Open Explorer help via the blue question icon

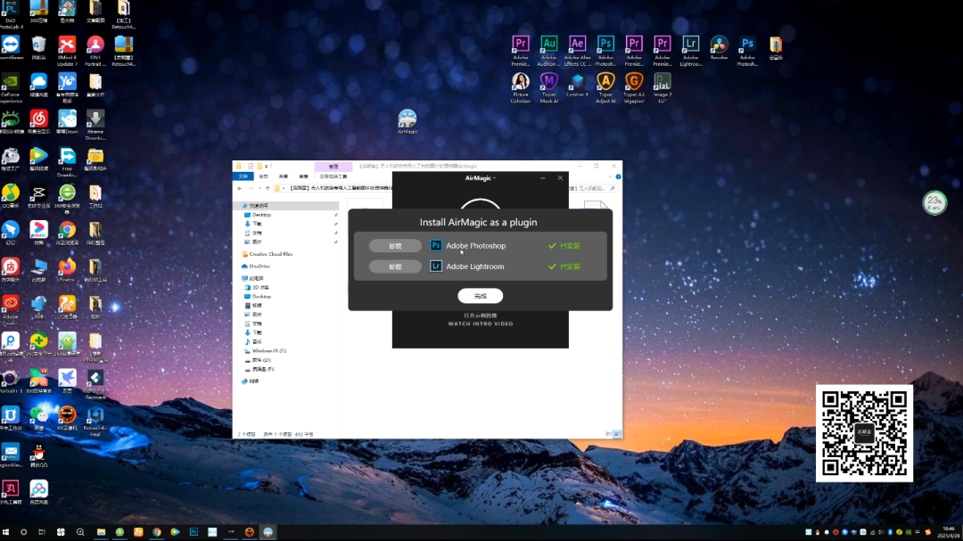click(x=618, y=176)
